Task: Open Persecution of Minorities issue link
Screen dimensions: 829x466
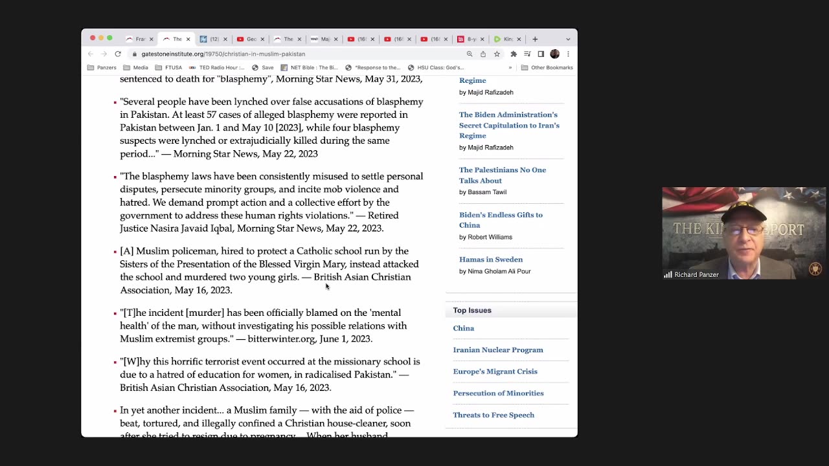Action: coord(498,394)
